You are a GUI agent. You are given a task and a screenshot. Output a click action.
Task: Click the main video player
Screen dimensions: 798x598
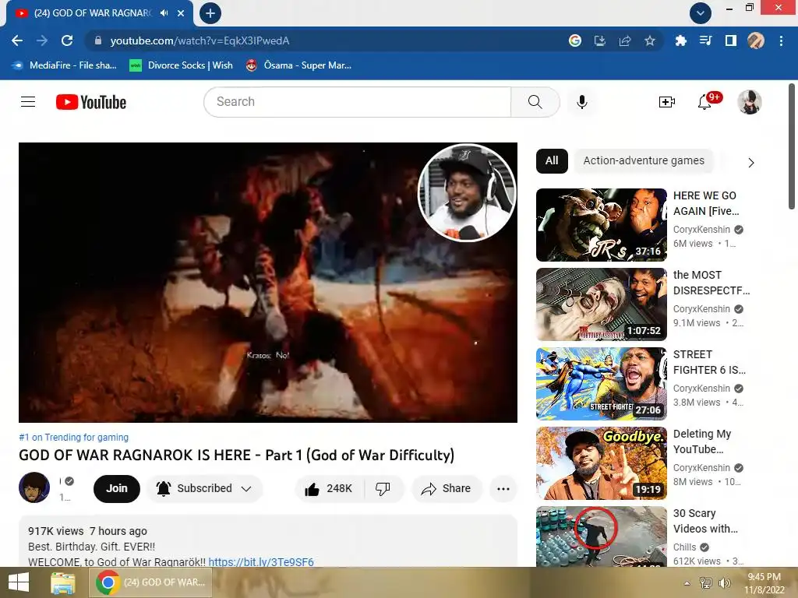click(268, 282)
